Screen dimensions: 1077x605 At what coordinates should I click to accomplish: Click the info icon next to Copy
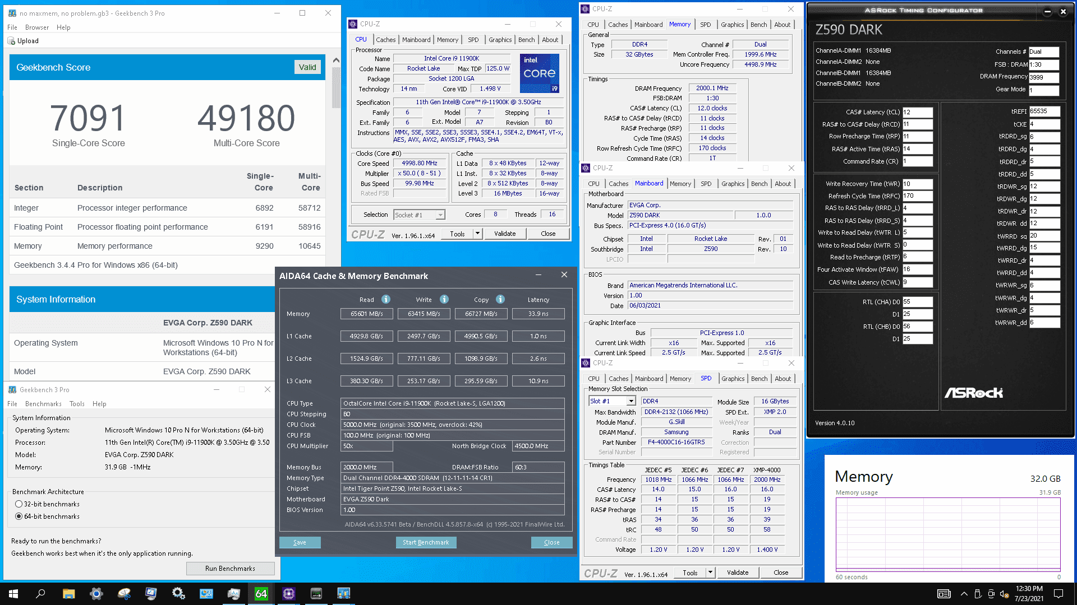pyautogui.click(x=500, y=299)
